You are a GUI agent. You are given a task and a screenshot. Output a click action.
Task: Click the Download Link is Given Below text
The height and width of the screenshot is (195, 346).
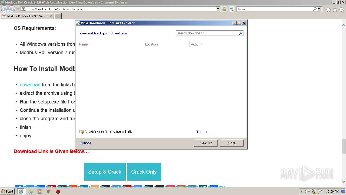(51, 151)
